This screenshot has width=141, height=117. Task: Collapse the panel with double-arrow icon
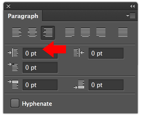point(133,6)
